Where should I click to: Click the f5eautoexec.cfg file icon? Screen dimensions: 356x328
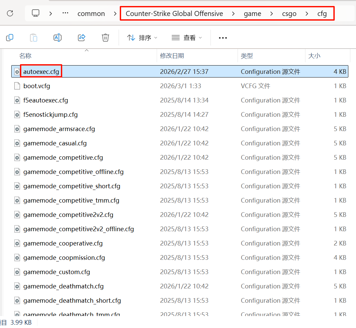pos(17,100)
